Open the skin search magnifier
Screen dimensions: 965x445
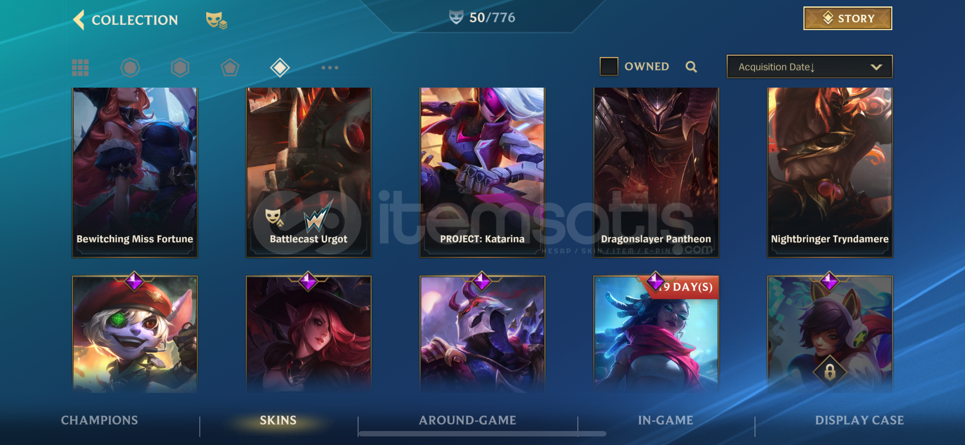tap(691, 67)
